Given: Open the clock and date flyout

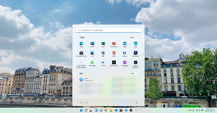Looking at the screenshot, I should click(x=209, y=110).
